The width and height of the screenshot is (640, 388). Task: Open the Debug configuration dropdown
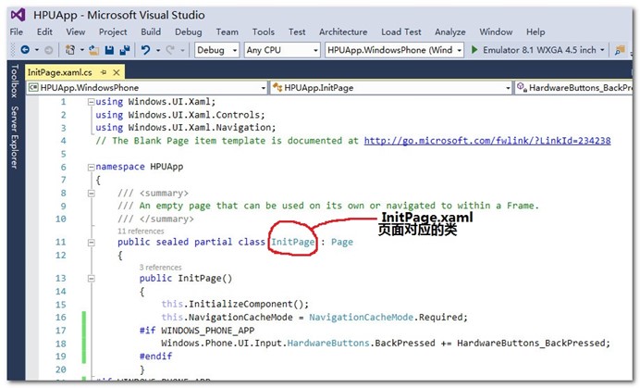pos(216,50)
